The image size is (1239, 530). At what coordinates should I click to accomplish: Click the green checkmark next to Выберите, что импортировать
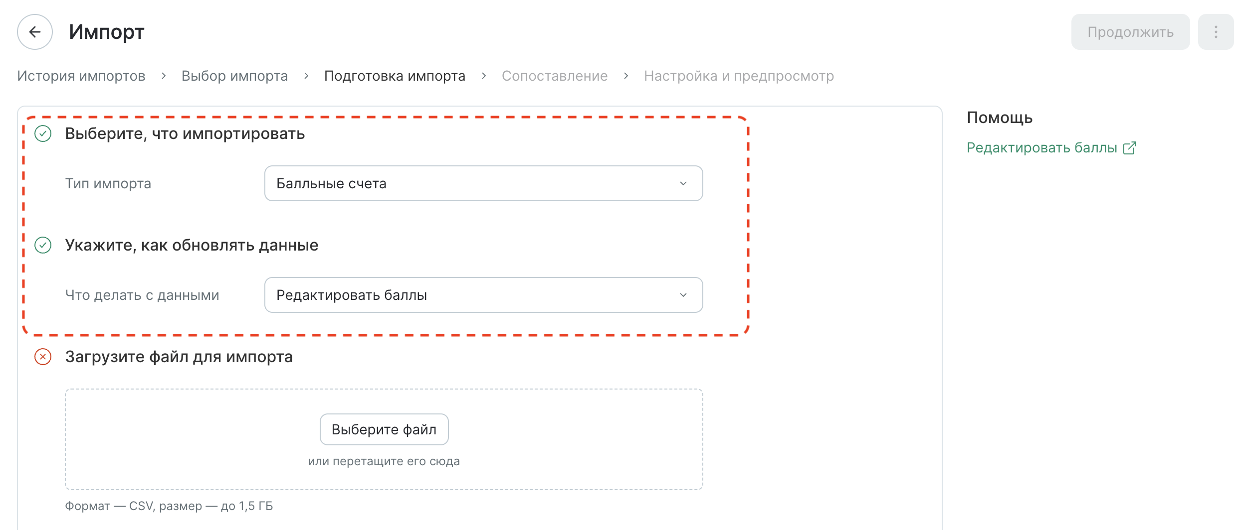coord(43,133)
